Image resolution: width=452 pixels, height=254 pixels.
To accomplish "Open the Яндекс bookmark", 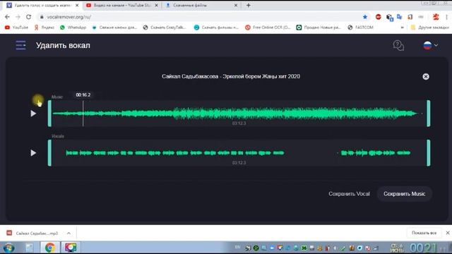I will tap(44, 28).
